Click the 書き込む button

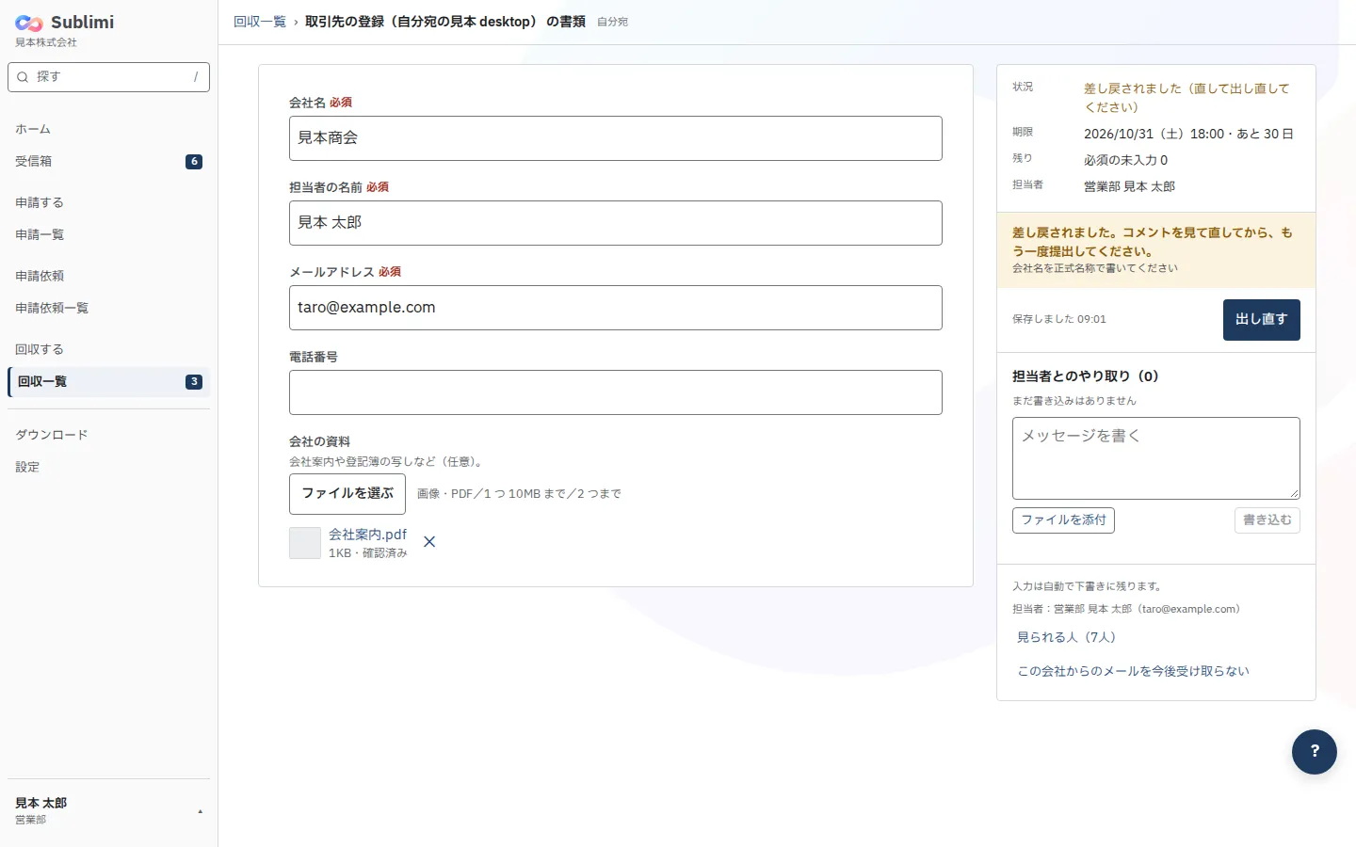pyautogui.click(x=1267, y=520)
